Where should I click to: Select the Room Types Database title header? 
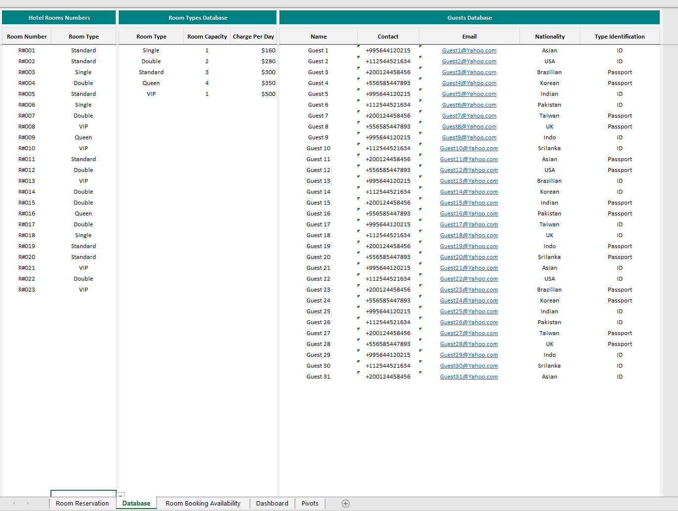(x=198, y=18)
